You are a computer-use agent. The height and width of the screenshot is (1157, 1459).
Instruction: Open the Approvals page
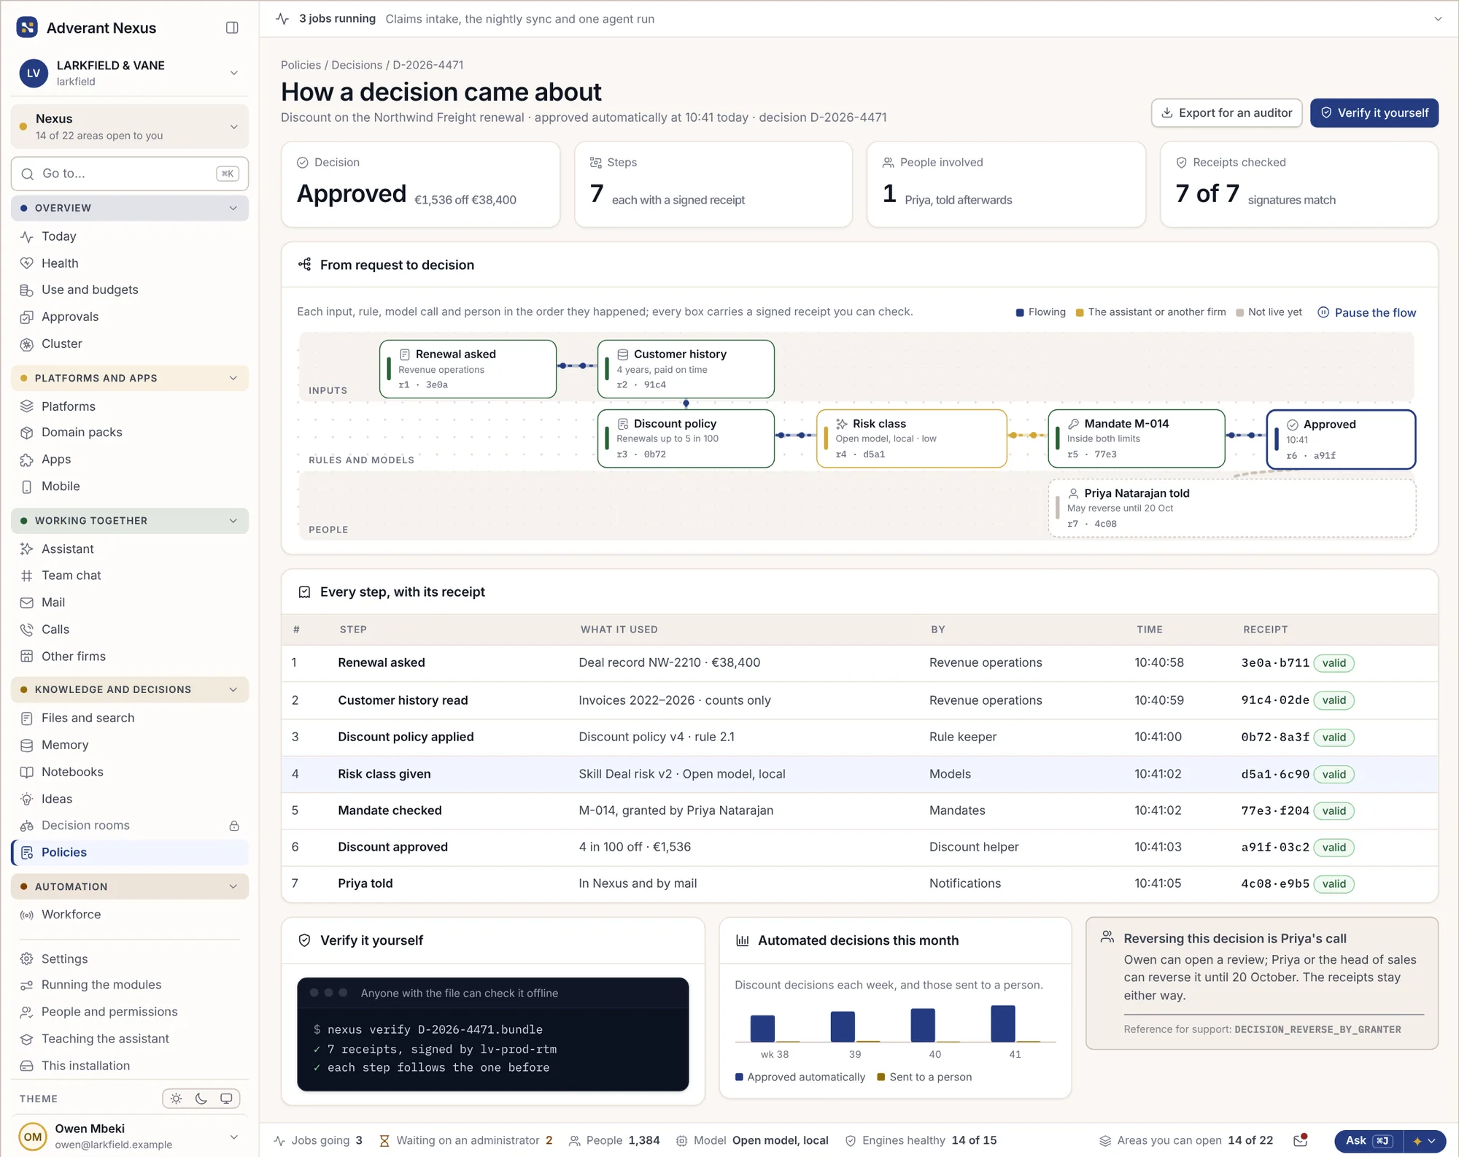pyautogui.click(x=130, y=317)
